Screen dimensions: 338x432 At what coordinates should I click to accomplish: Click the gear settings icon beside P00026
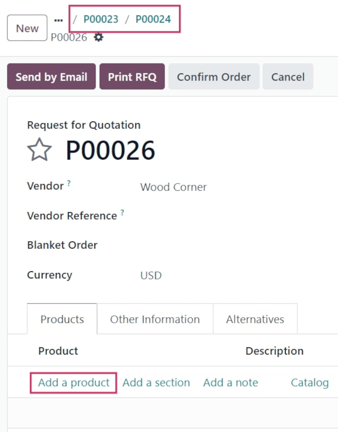point(99,37)
